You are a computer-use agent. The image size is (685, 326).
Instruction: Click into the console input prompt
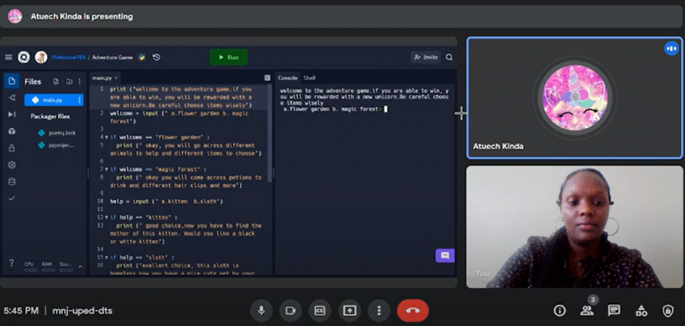point(386,109)
